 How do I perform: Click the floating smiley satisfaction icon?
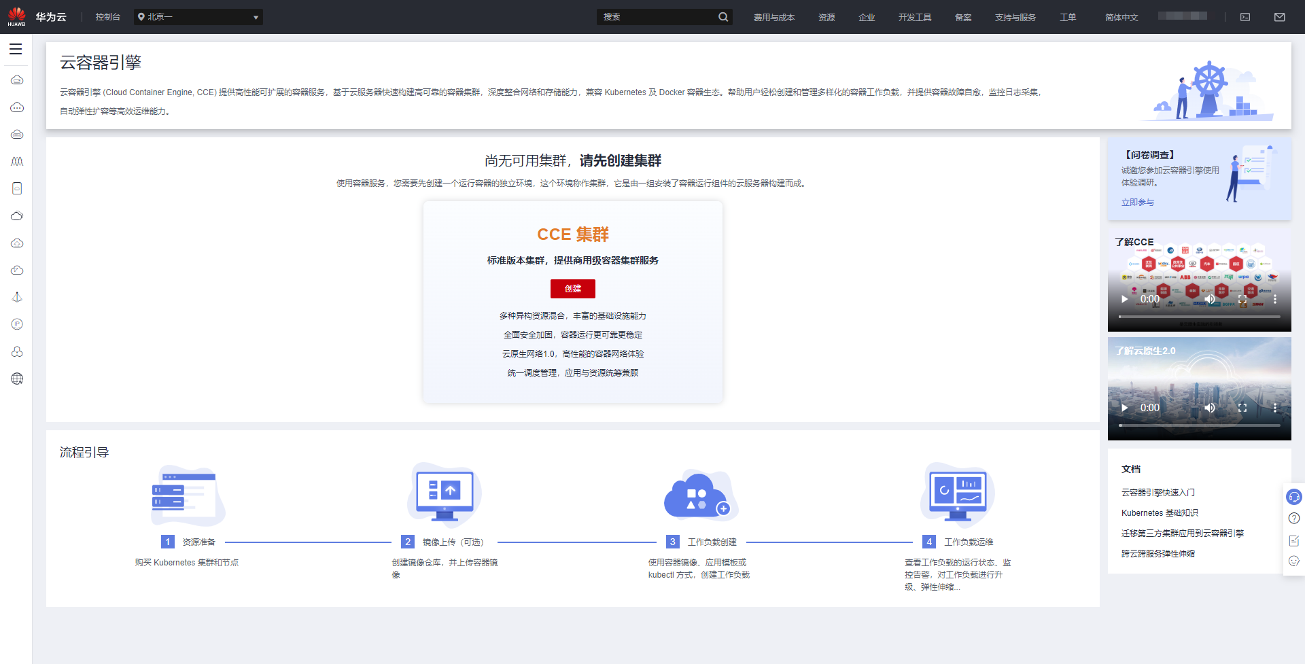pyautogui.click(x=1294, y=561)
